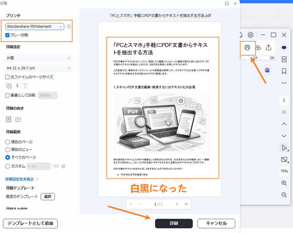Select landscape print orientation icon
293x233 pixels.
tap(18, 119)
